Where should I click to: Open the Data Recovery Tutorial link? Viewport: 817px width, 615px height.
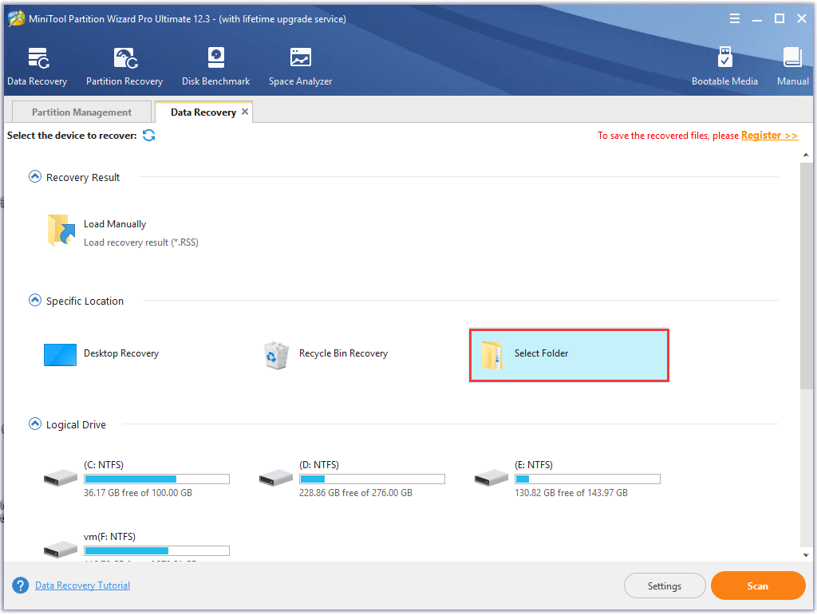click(82, 585)
